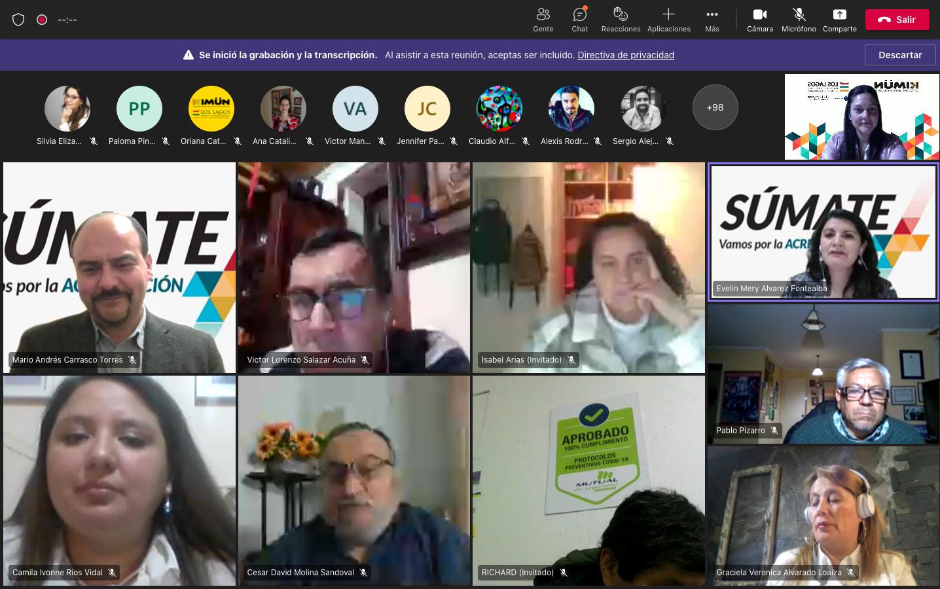Click muted mic icon on Camila Ivonne label

(112, 573)
